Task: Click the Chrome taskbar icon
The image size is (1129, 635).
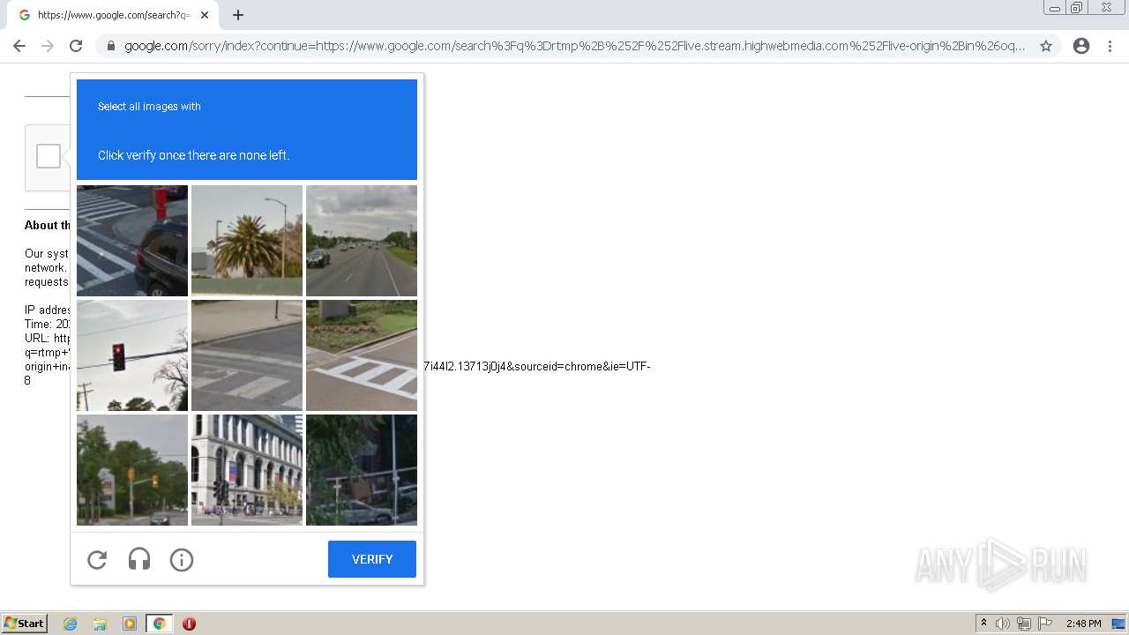Action: (x=160, y=624)
